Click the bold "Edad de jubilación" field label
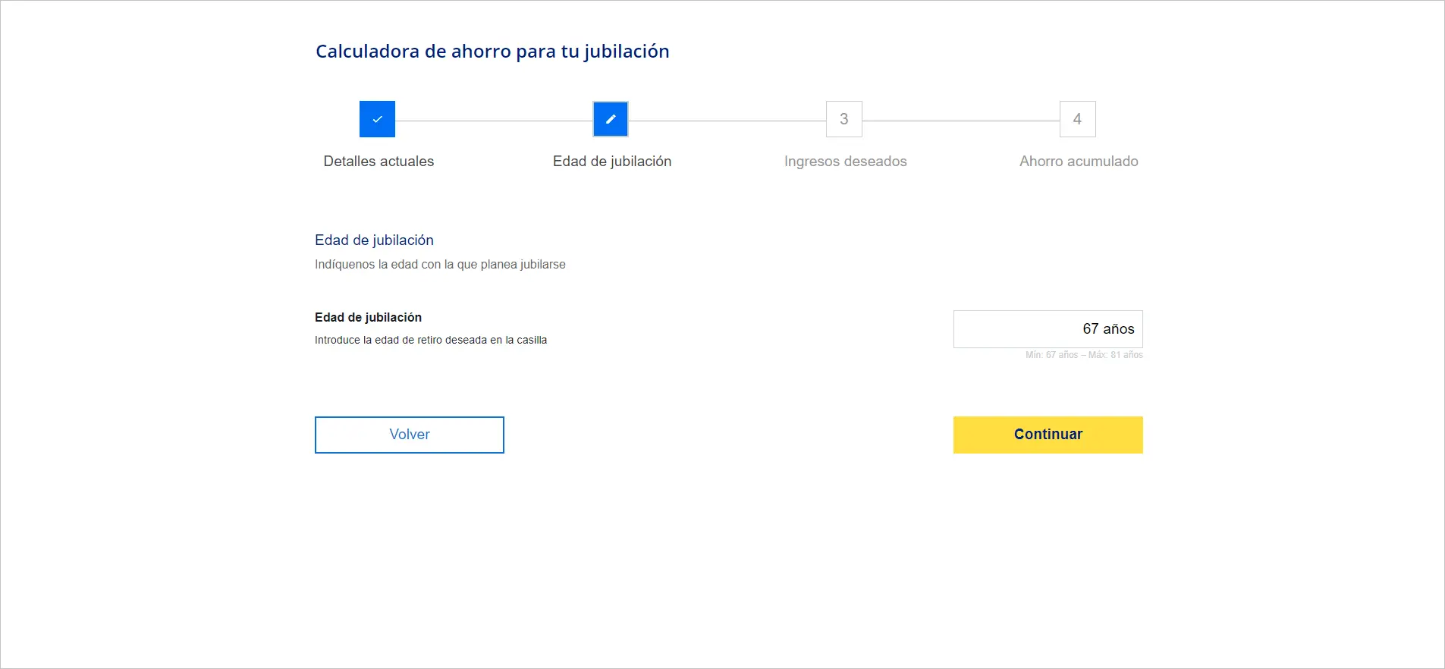1445x669 pixels. tap(368, 318)
